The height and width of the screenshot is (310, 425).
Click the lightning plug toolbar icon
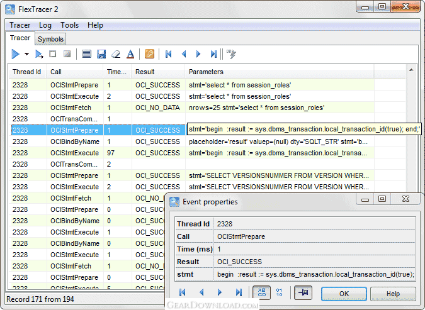(x=231, y=54)
